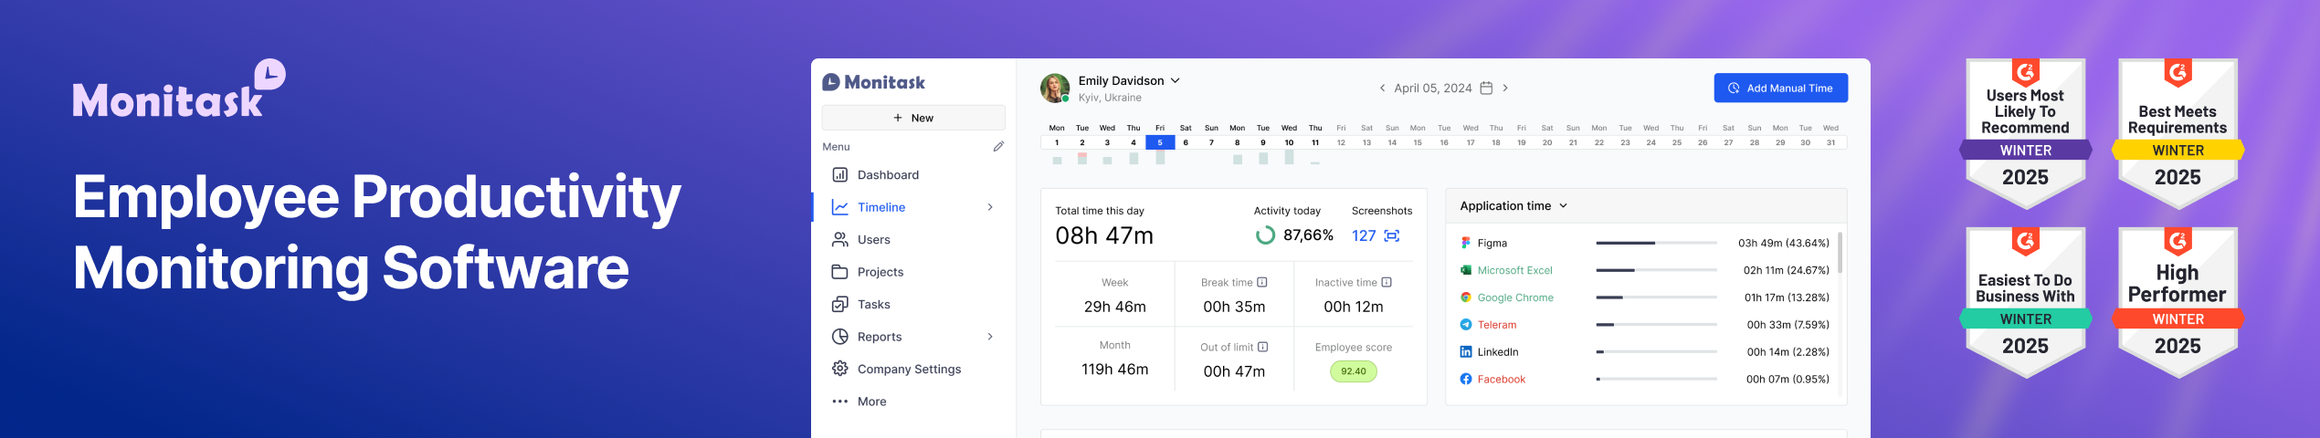Viewport: 2320px width, 438px height.
Task: Click the Timeline graph icon
Action: coord(839,207)
